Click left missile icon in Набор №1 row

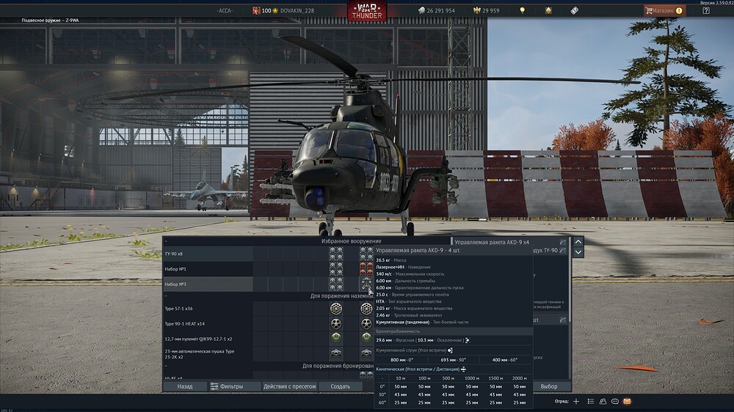(335, 269)
